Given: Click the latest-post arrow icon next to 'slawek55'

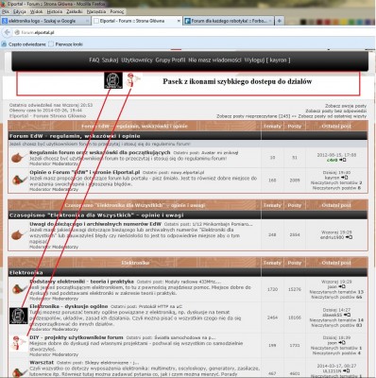Looking at the screenshot, I should pyautogui.click(x=347, y=315).
